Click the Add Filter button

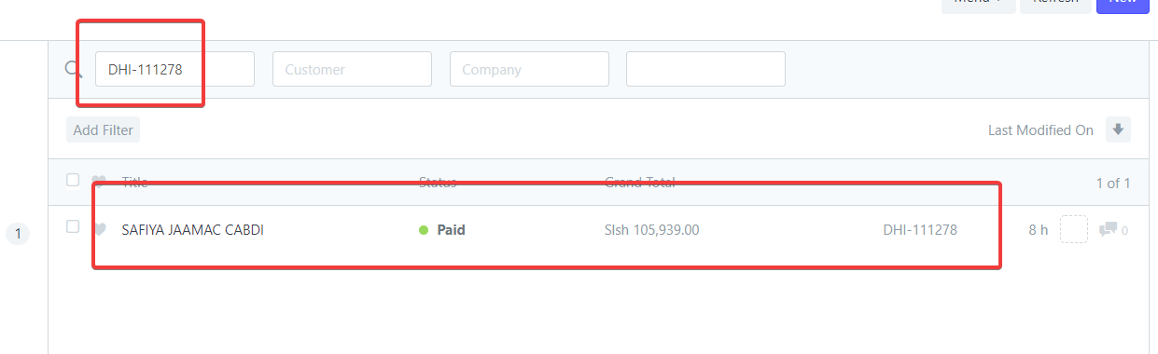tap(104, 130)
